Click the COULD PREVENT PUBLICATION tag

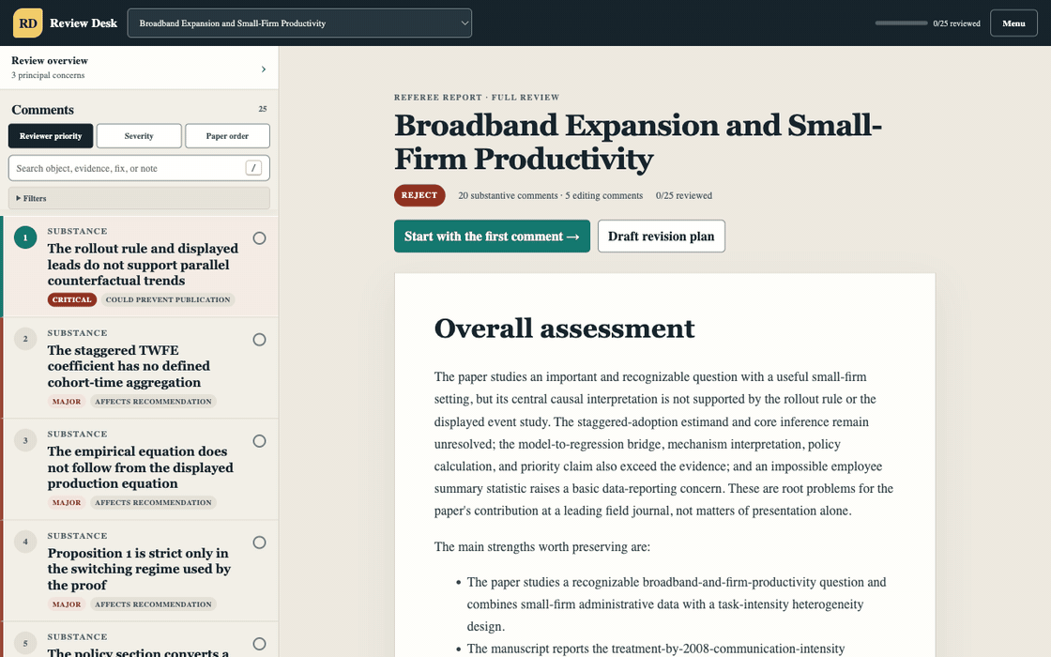pyautogui.click(x=168, y=299)
